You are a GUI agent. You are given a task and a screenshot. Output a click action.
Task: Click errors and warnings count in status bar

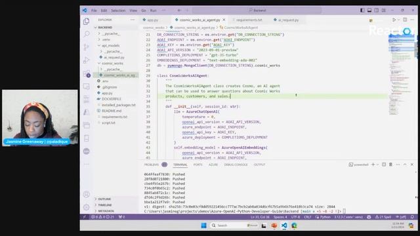103,217
